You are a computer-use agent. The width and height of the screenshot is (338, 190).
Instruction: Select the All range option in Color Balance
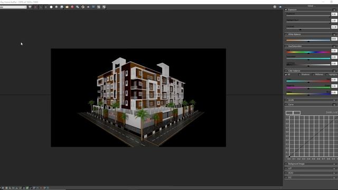[287, 74]
